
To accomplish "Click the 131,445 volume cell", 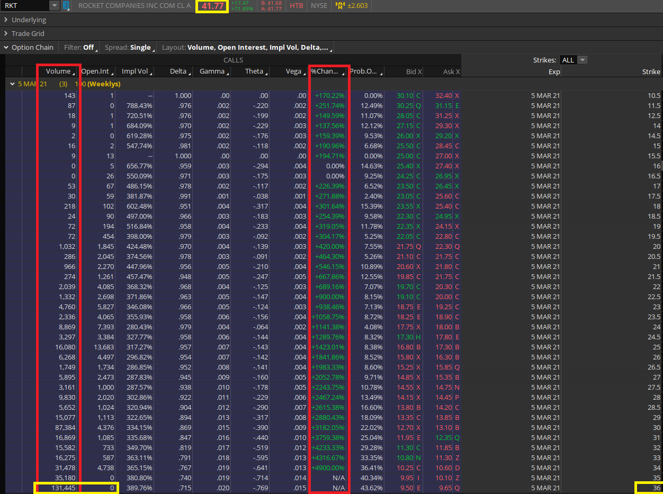I will 63,488.
